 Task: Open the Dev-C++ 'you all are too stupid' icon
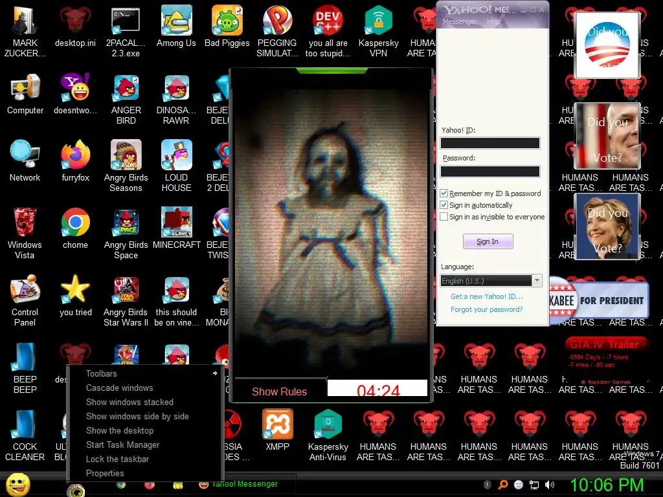pos(328,32)
